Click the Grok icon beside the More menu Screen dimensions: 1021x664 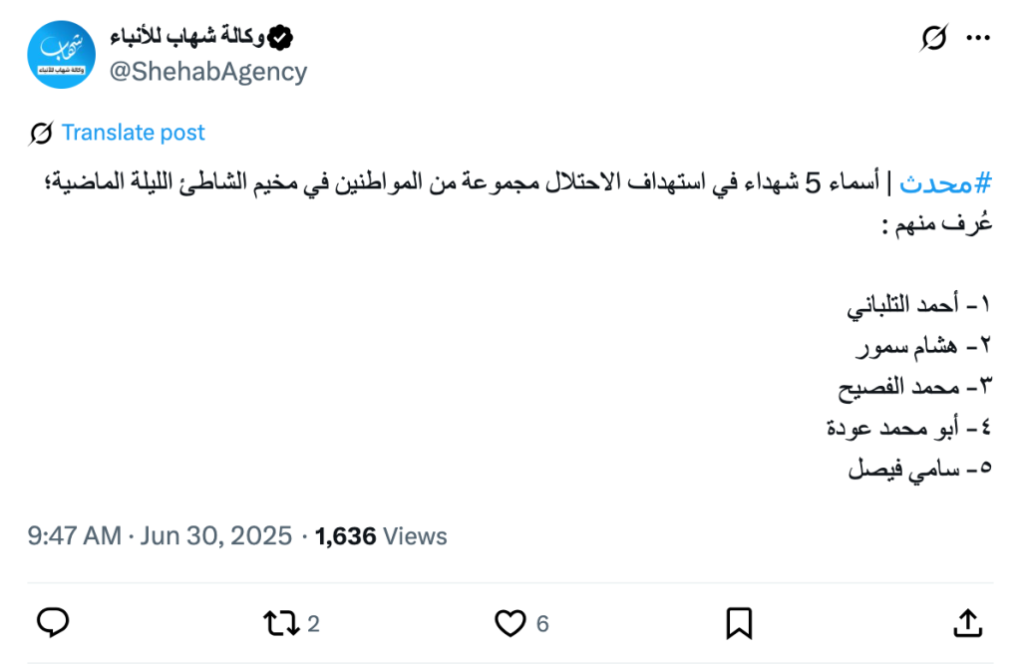pos(933,39)
